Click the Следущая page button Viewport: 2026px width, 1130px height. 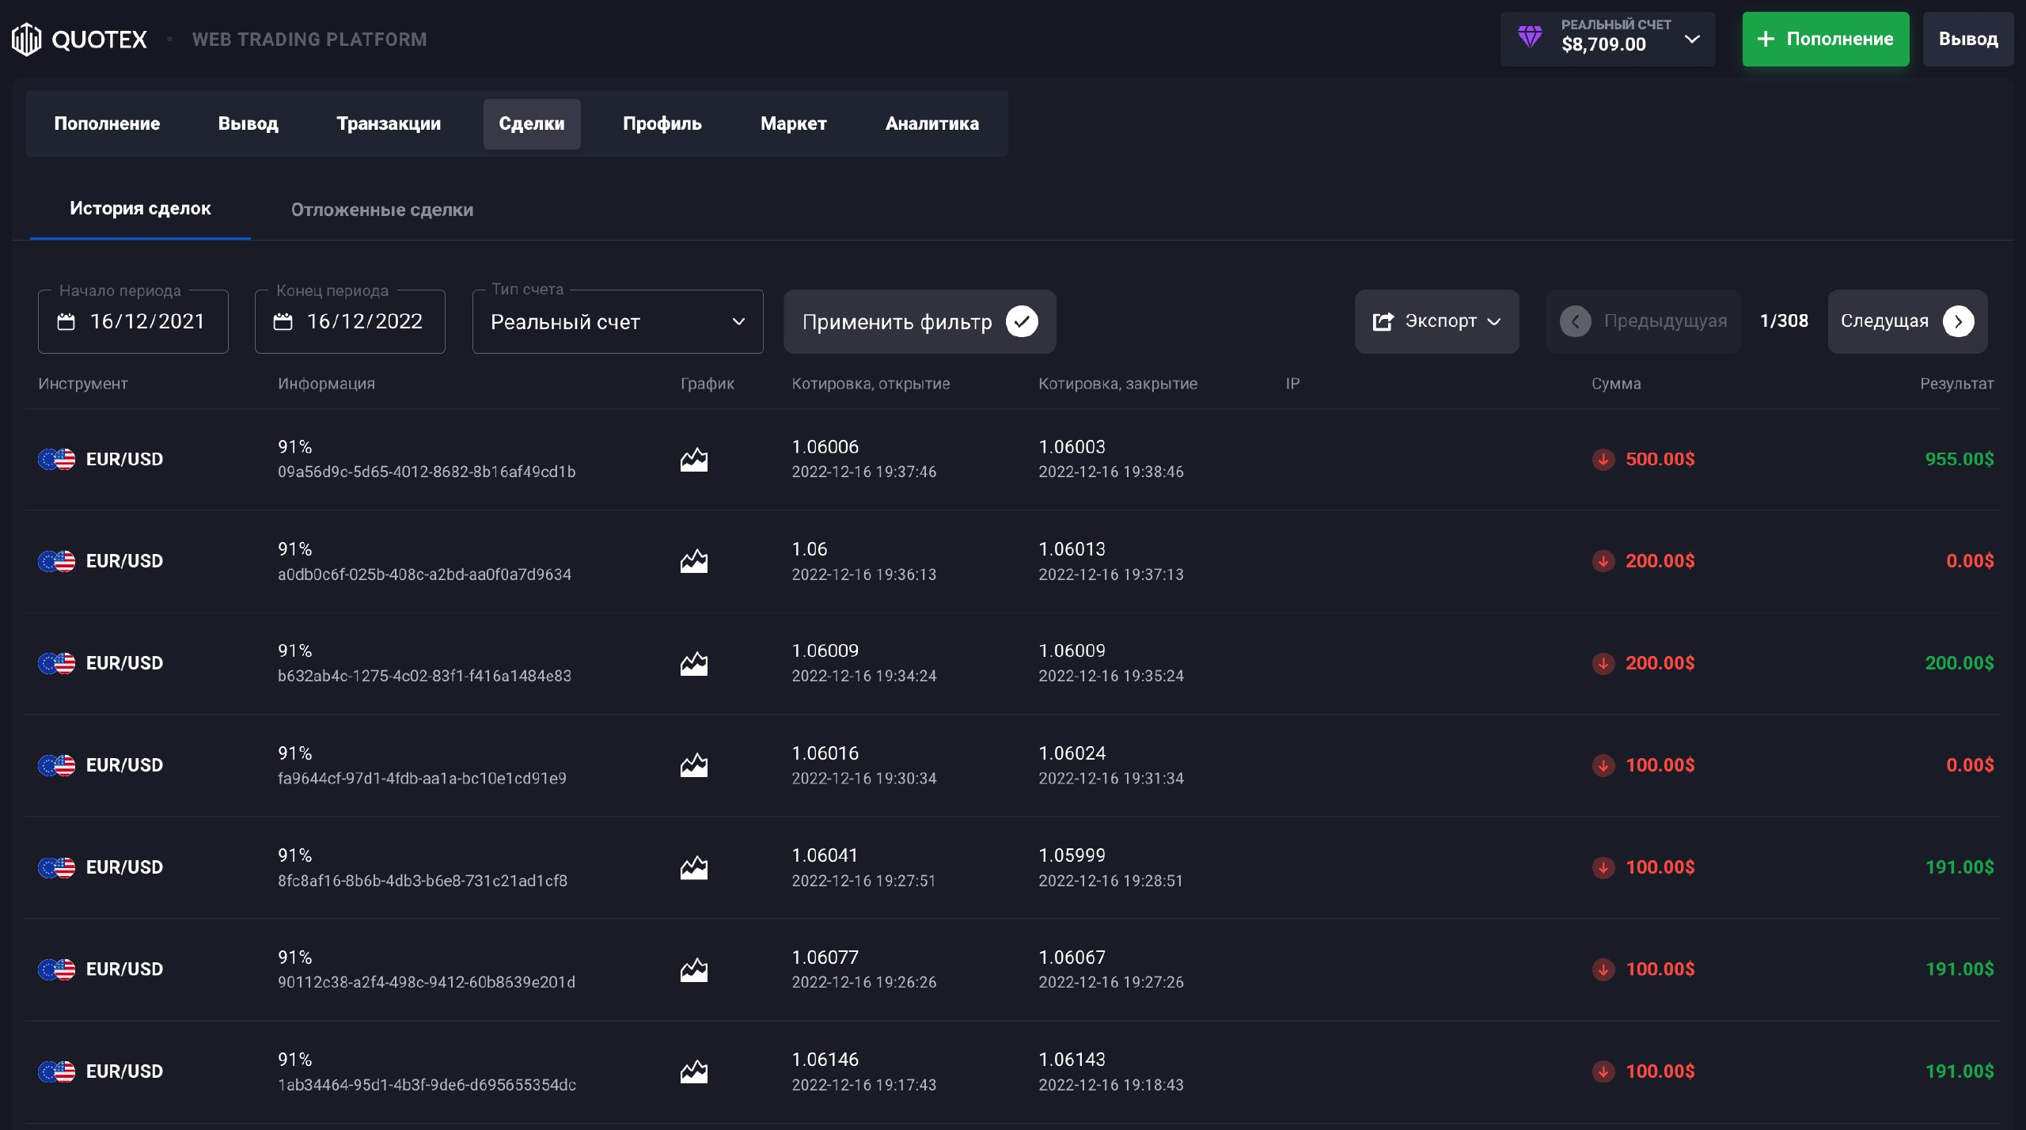click(1907, 321)
